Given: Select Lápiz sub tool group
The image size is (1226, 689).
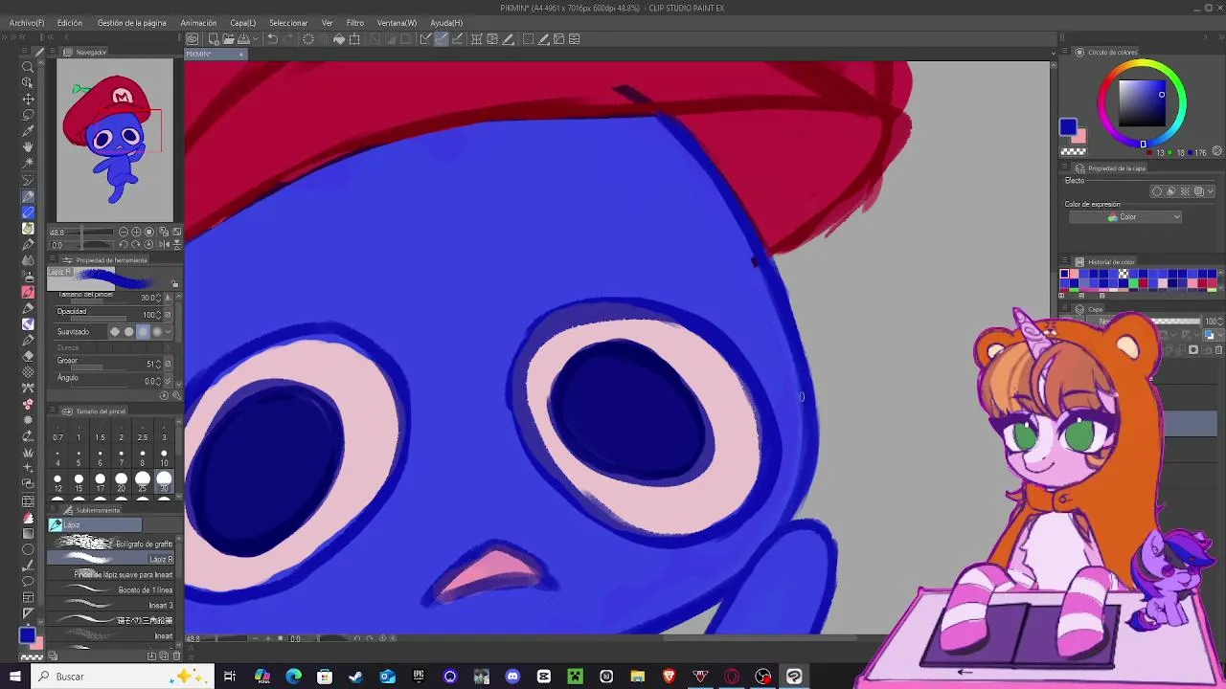Looking at the screenshot, I should [x=95, y=525].
